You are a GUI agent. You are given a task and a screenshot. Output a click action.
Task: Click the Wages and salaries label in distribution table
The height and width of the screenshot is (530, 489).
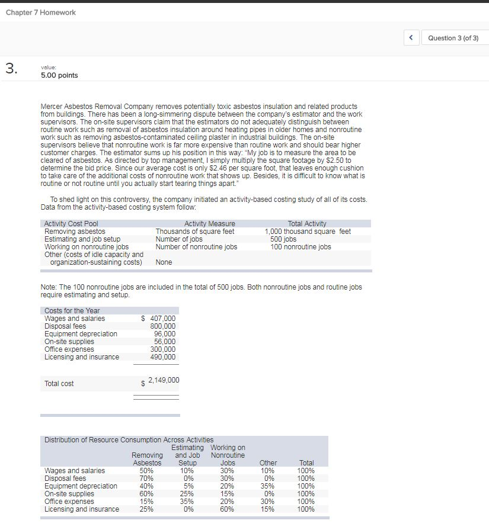(x=75, y=471)
